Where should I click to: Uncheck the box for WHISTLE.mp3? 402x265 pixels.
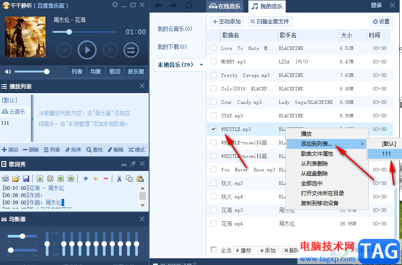(x=213, y=129)
